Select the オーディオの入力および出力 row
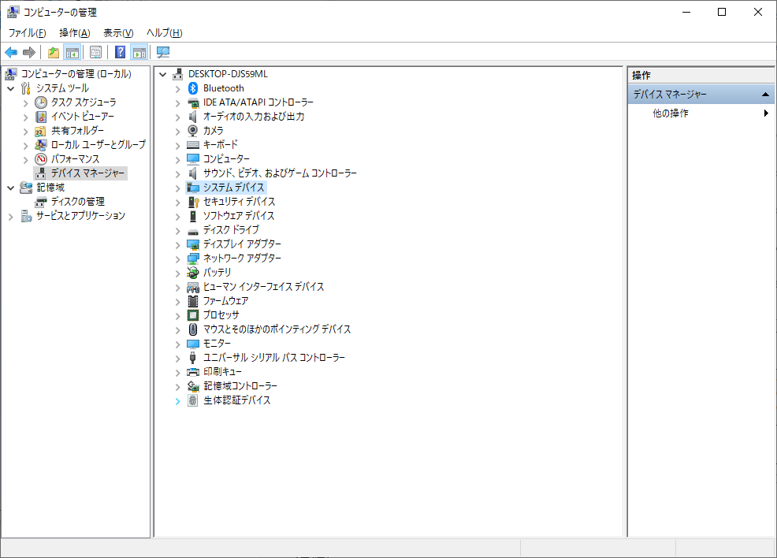Image resolution: width=777 pixels, height=558 pixels. pos(254,117)
